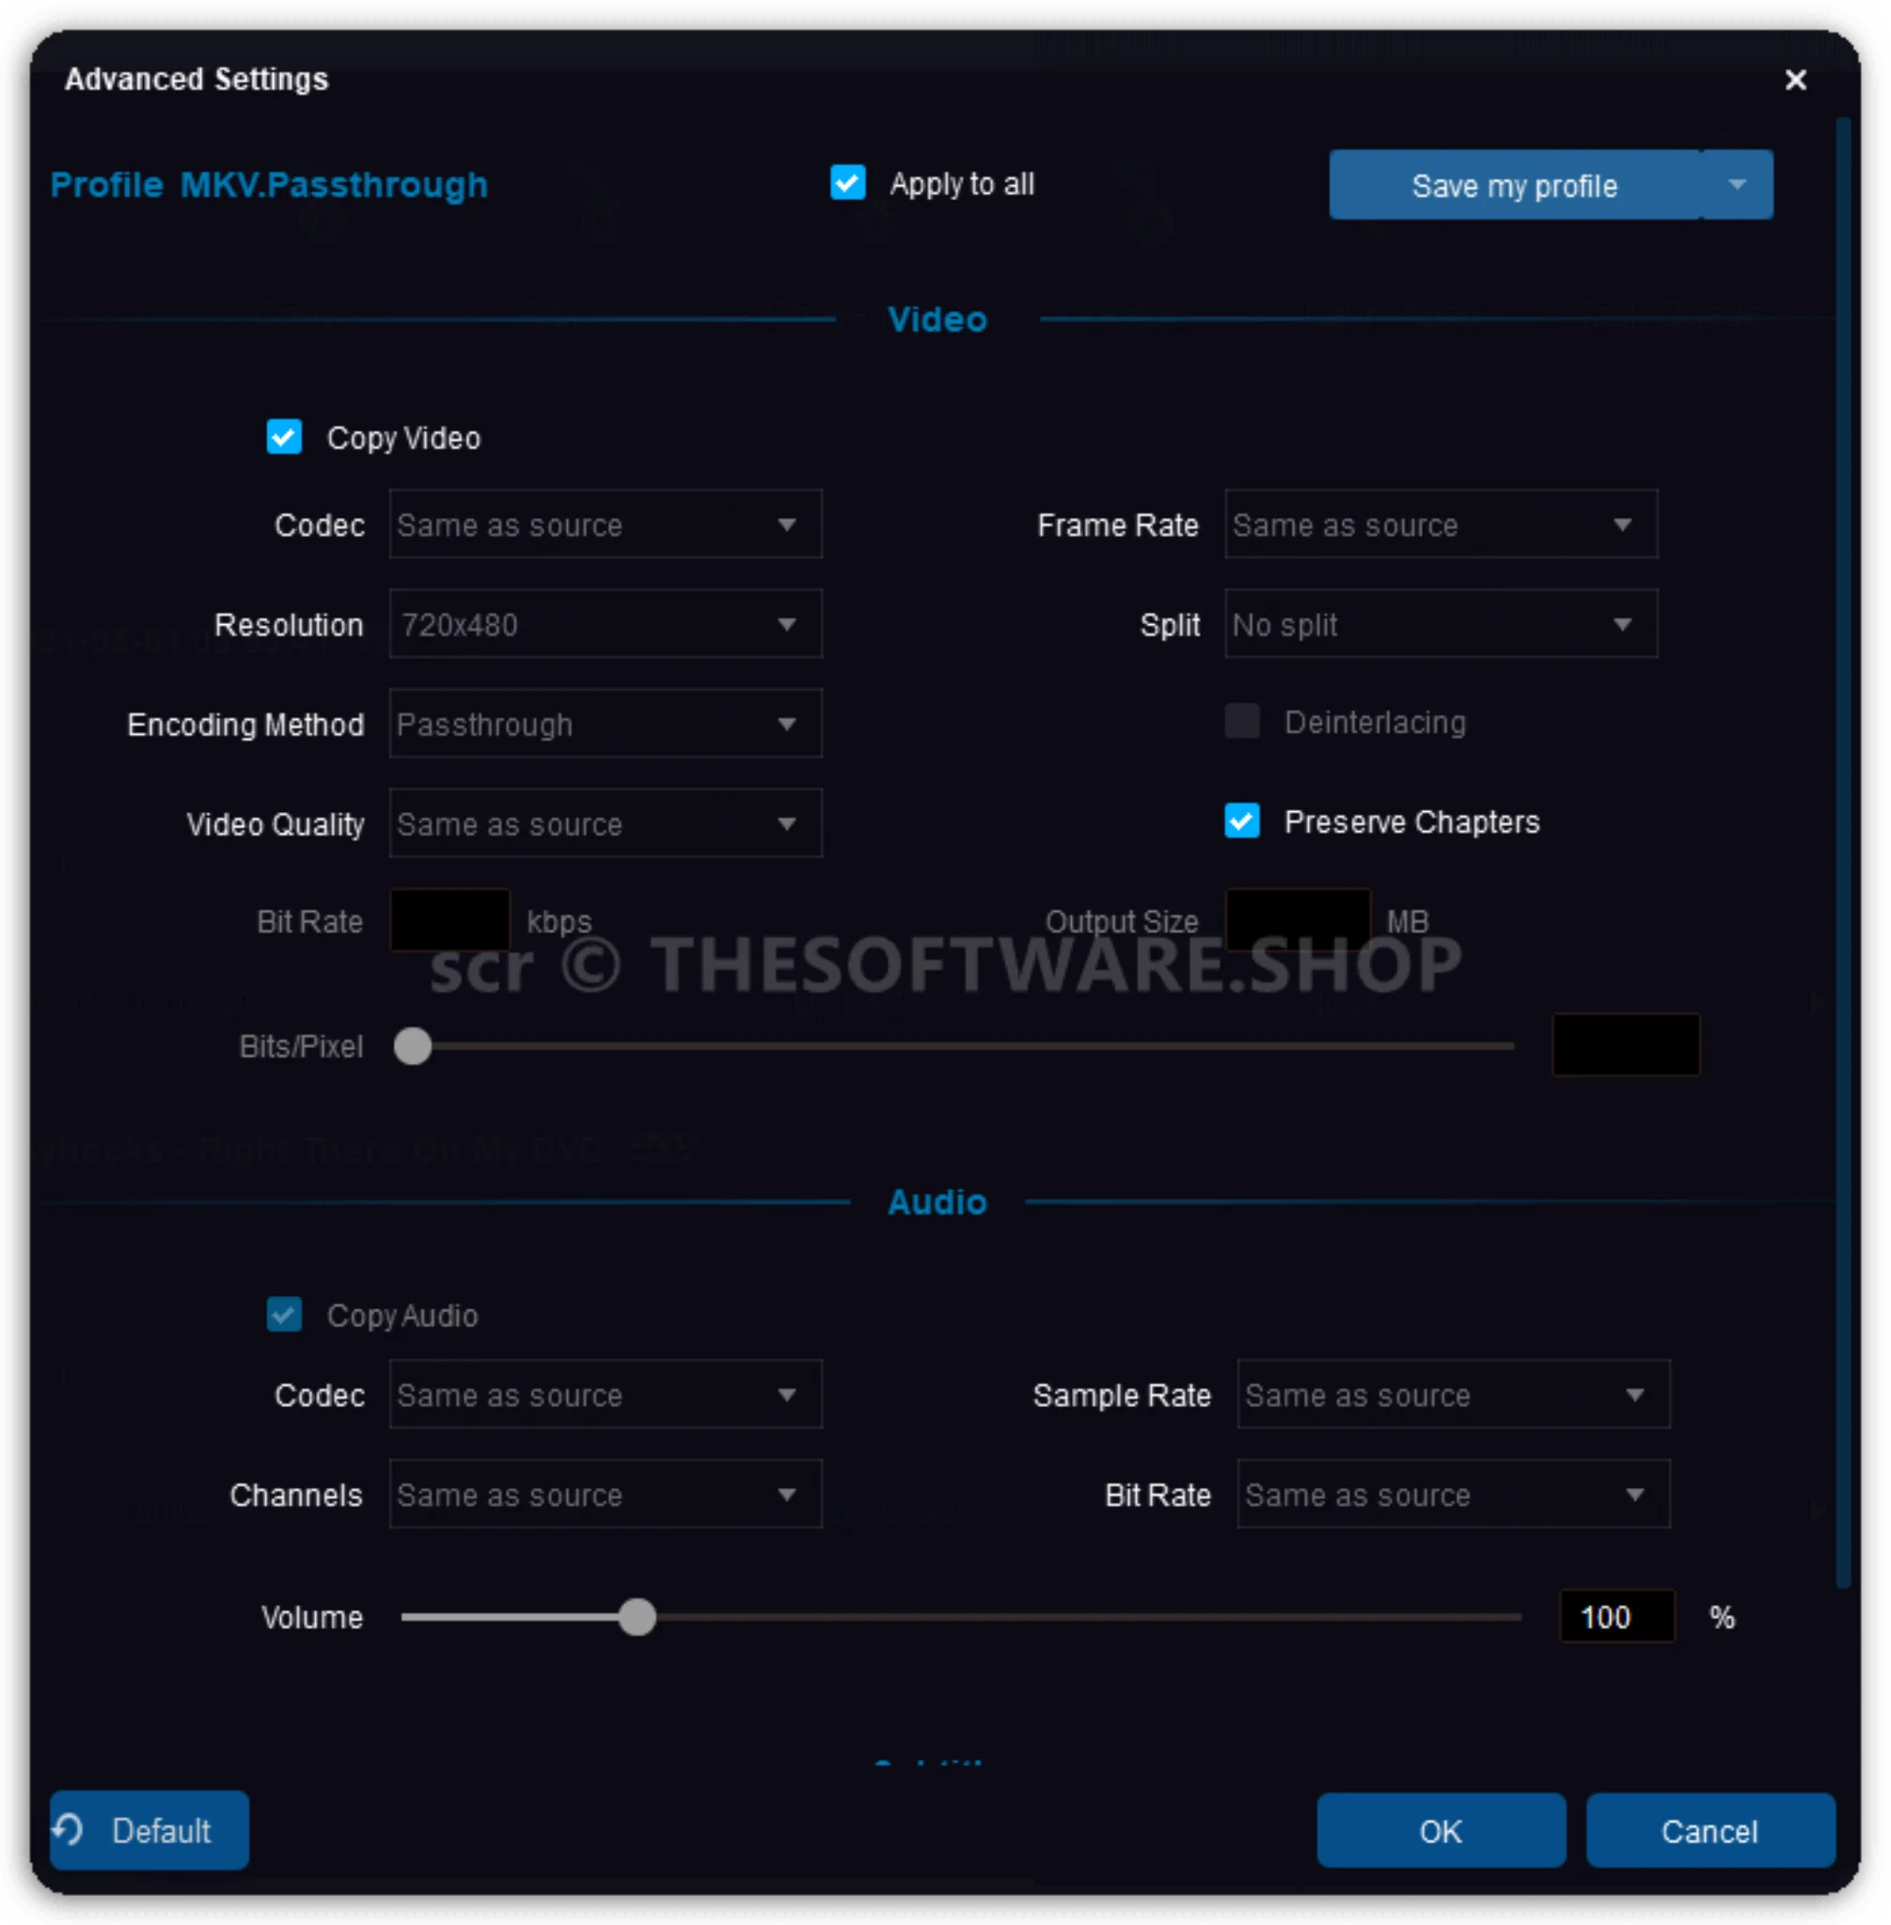Click the vertical scrollbar on the right

(x=1842, y=853)
